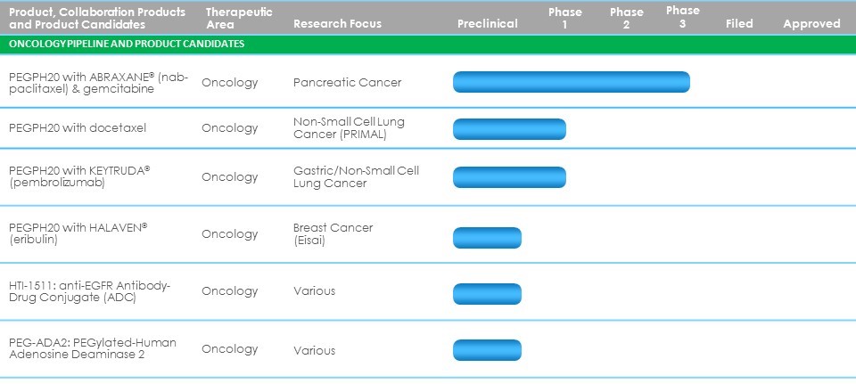Select the Phase 2 column header
This screenshot has height=384, width=856.
pos(626,18)
